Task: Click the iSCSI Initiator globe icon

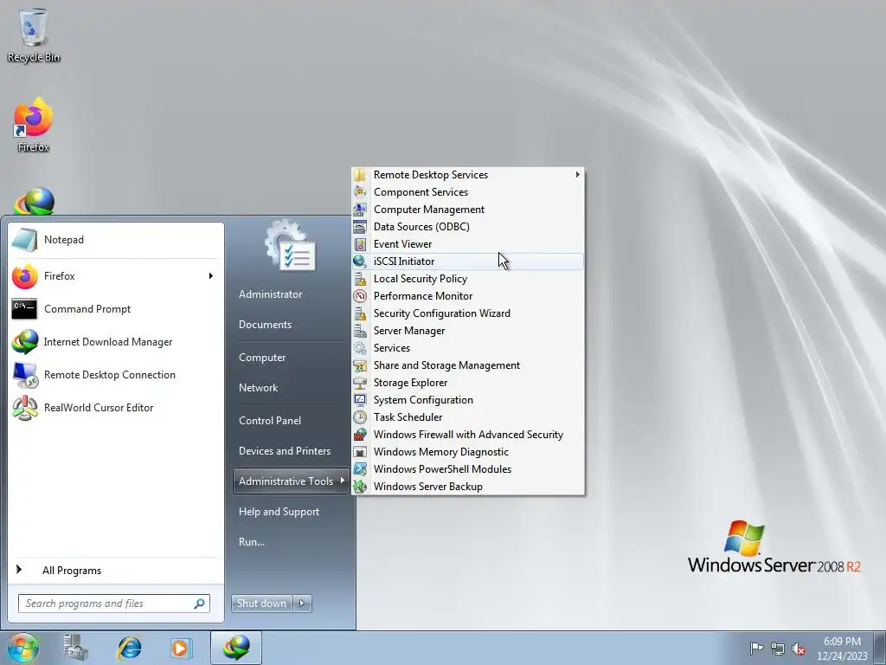Action: click(360, 261)
